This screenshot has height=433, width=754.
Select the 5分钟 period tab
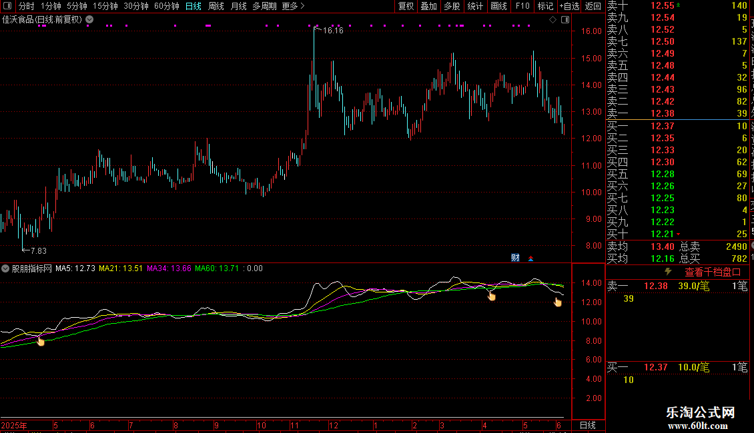[77, 6]
